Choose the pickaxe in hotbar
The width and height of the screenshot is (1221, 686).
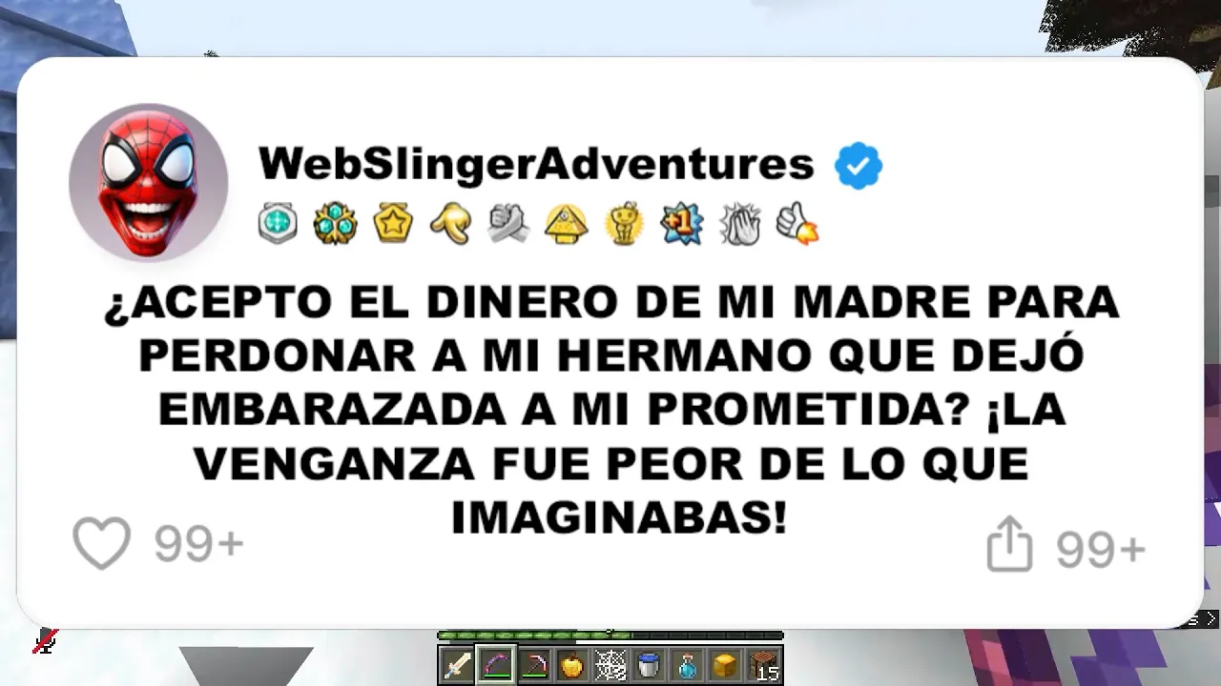point(534,664)
